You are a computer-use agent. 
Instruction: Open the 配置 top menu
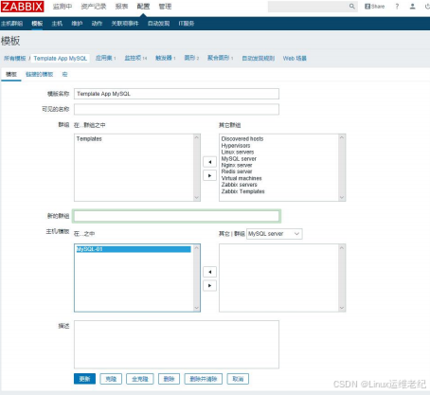143,7
